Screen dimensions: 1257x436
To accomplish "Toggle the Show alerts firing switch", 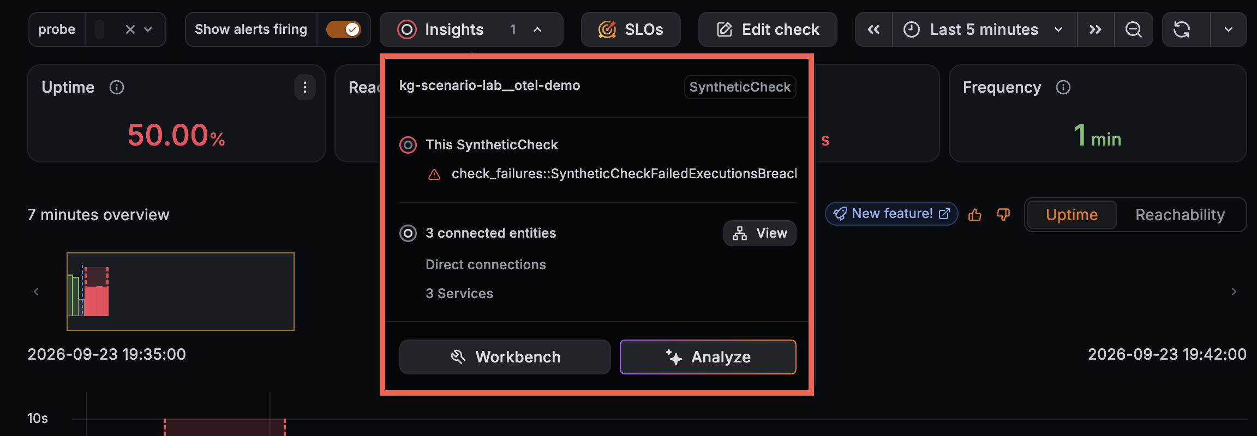I will pos(343,29).
